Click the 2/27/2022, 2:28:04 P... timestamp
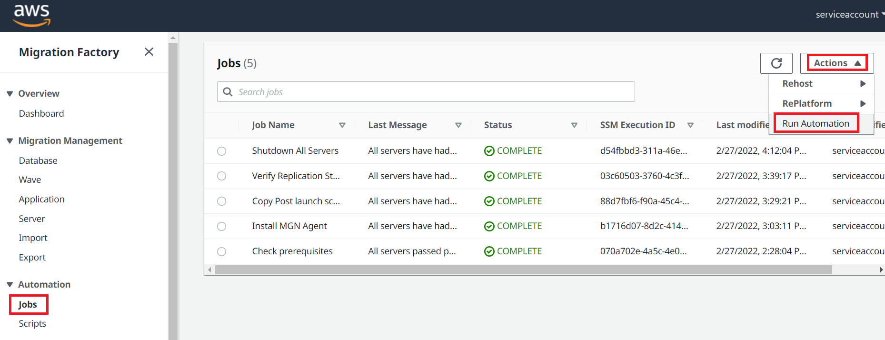The height and width of the screenshot is (340, 885). tap(761, 251)
